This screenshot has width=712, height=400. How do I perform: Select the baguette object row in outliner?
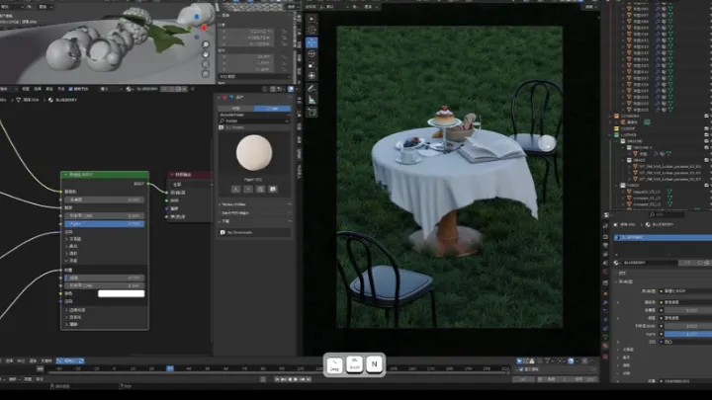647,192
